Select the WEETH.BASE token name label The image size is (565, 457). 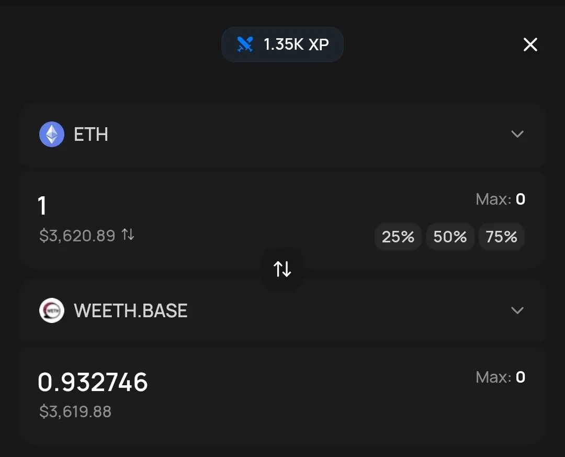pyautogui.click(x=130, y=310)
